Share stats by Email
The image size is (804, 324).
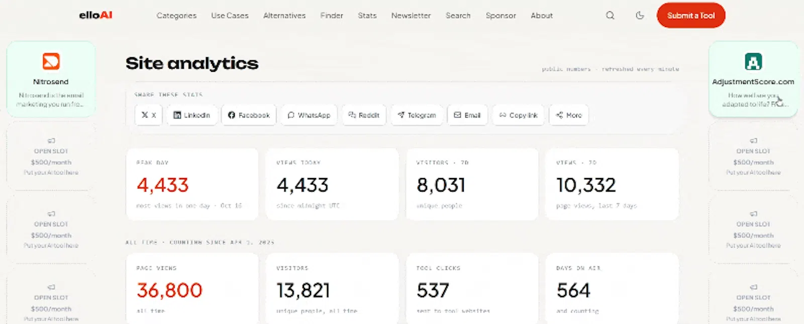pyautogui.click(x=467, y=115)
